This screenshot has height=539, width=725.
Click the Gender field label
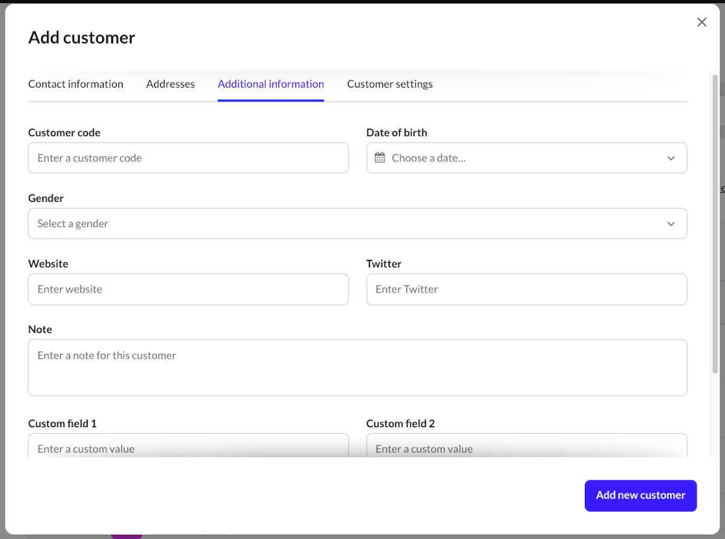[46, 198]
